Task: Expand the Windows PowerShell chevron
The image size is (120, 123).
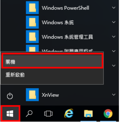Action: 114,8
